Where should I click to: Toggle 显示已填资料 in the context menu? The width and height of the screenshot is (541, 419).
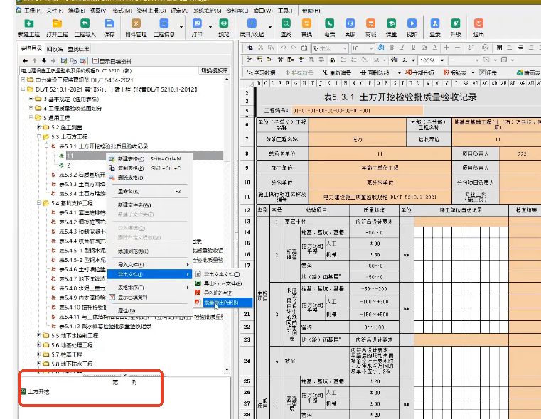[x=132, y=297]
